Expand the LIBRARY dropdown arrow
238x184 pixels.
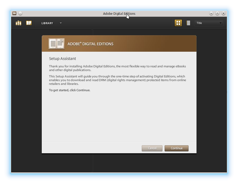61,23
